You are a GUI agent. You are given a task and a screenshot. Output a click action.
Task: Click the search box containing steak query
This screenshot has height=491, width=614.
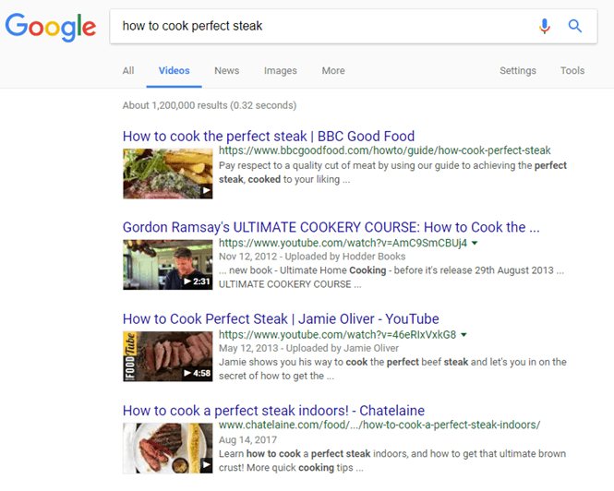click(x=321, y=26)
